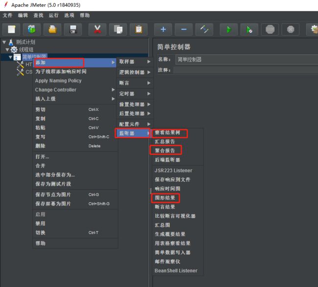
Task: Expand the 断言 submenu
Action: click(x=135, y=83)
